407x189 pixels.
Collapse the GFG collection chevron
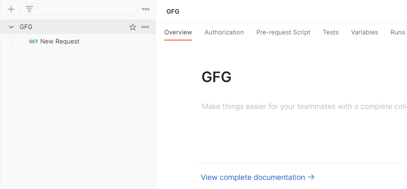pos(11,27)
